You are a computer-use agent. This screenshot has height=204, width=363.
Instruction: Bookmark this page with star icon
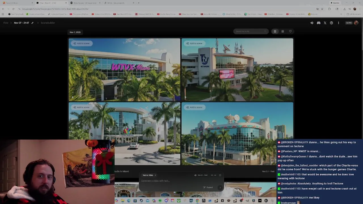coord(322,9)
